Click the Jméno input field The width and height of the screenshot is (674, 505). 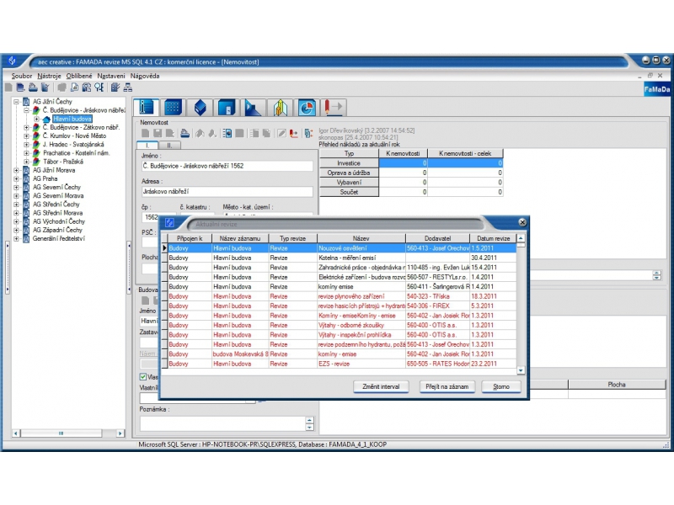[x=226, y=167]
